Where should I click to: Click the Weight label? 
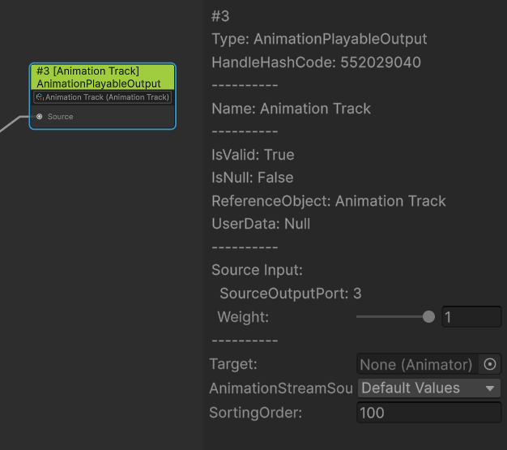pos(243,317)
